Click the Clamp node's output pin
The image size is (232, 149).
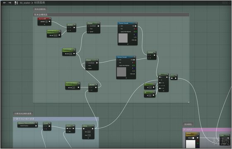93,129
